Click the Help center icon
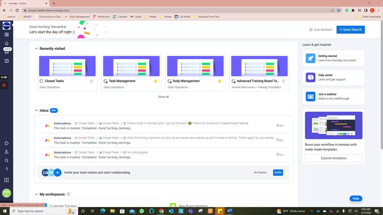 [311, 77]
